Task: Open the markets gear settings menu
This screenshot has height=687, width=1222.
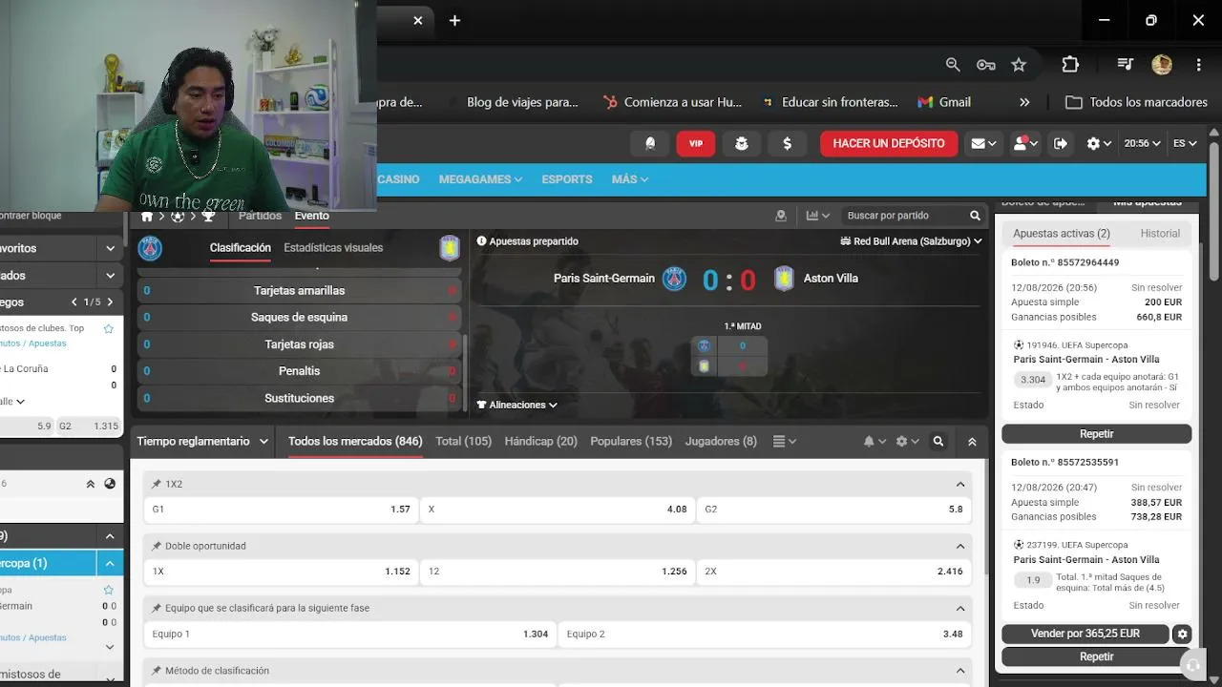Action: click(907, 441)
